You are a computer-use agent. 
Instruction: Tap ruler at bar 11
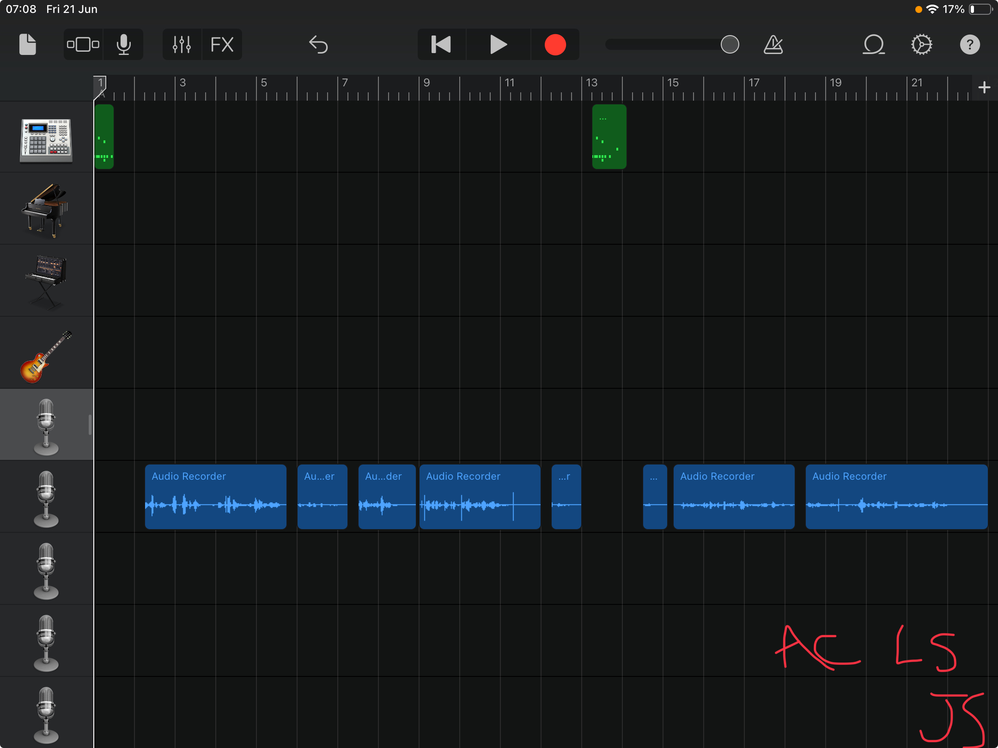pyautogui.click(x=509, y=83)
